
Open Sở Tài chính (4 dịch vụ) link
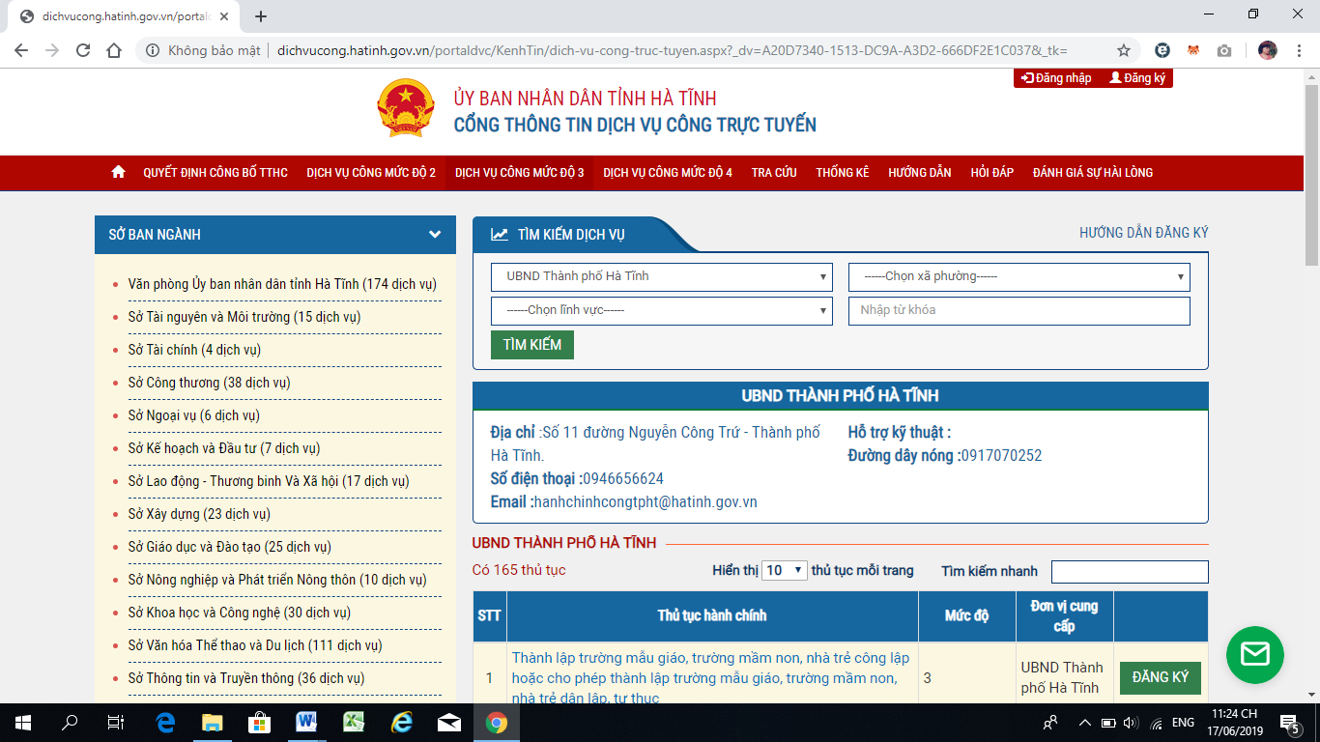pyautogui.click(x=194, y=350)
